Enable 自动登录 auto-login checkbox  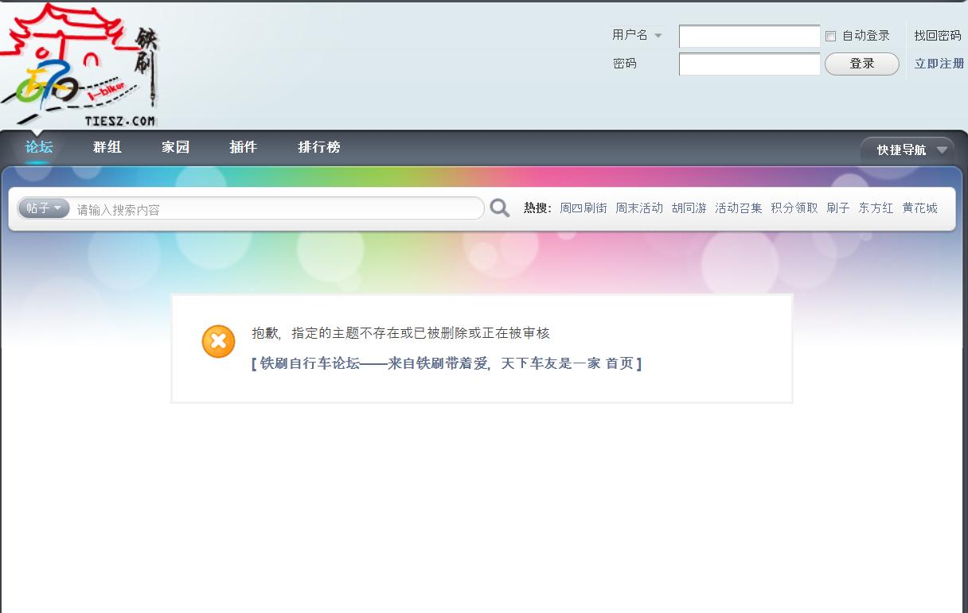pyautogui.click(x=829, y=35)
